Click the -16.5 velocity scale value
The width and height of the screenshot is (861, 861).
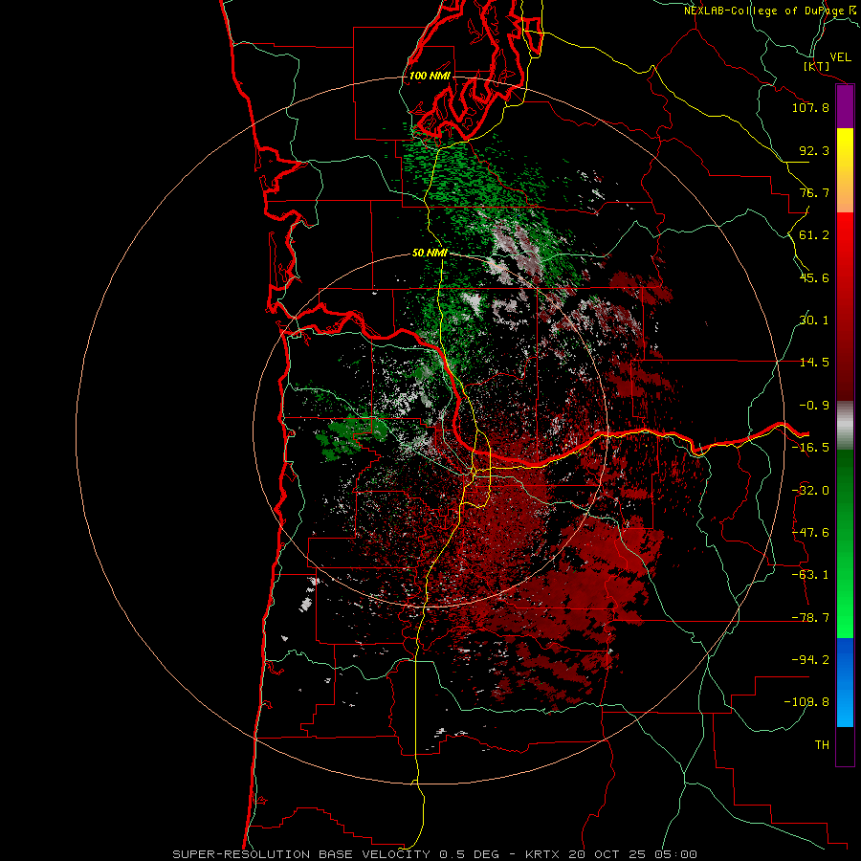coord(810,448)
